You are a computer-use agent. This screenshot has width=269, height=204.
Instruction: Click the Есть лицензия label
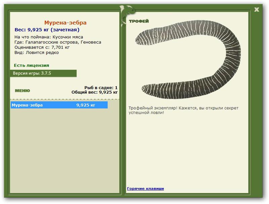tap(32, 65)
